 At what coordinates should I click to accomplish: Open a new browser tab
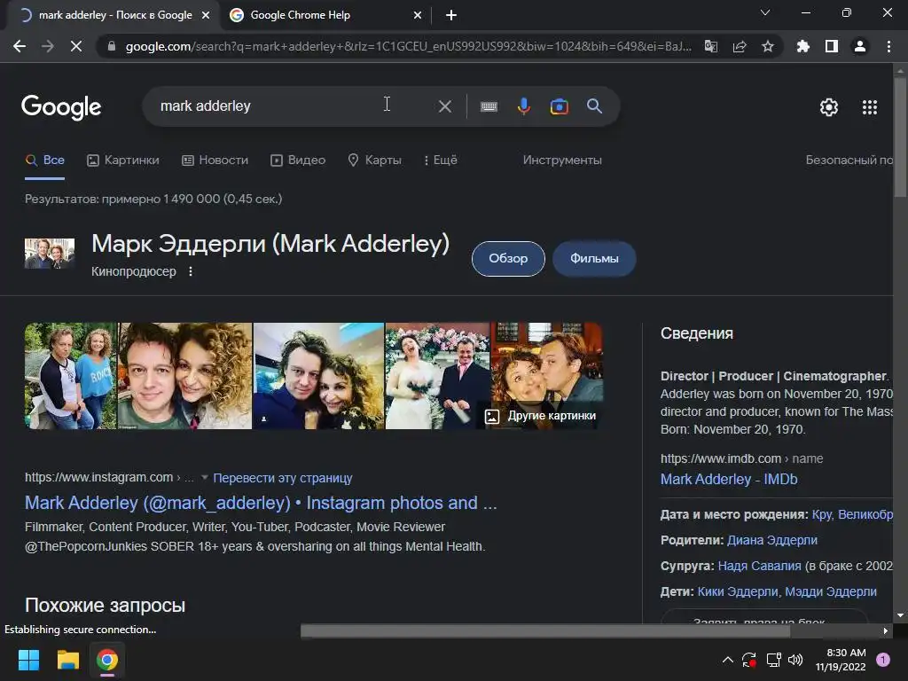(451, 15)
